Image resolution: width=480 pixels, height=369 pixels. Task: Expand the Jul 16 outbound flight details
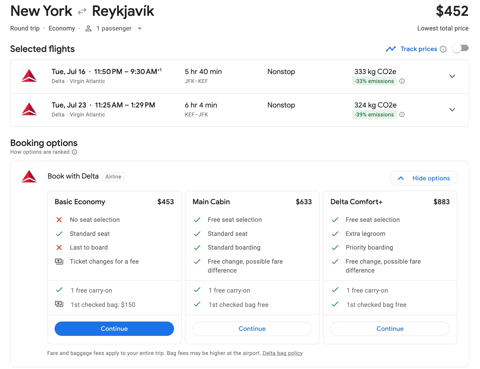click(x=452, y=76)
